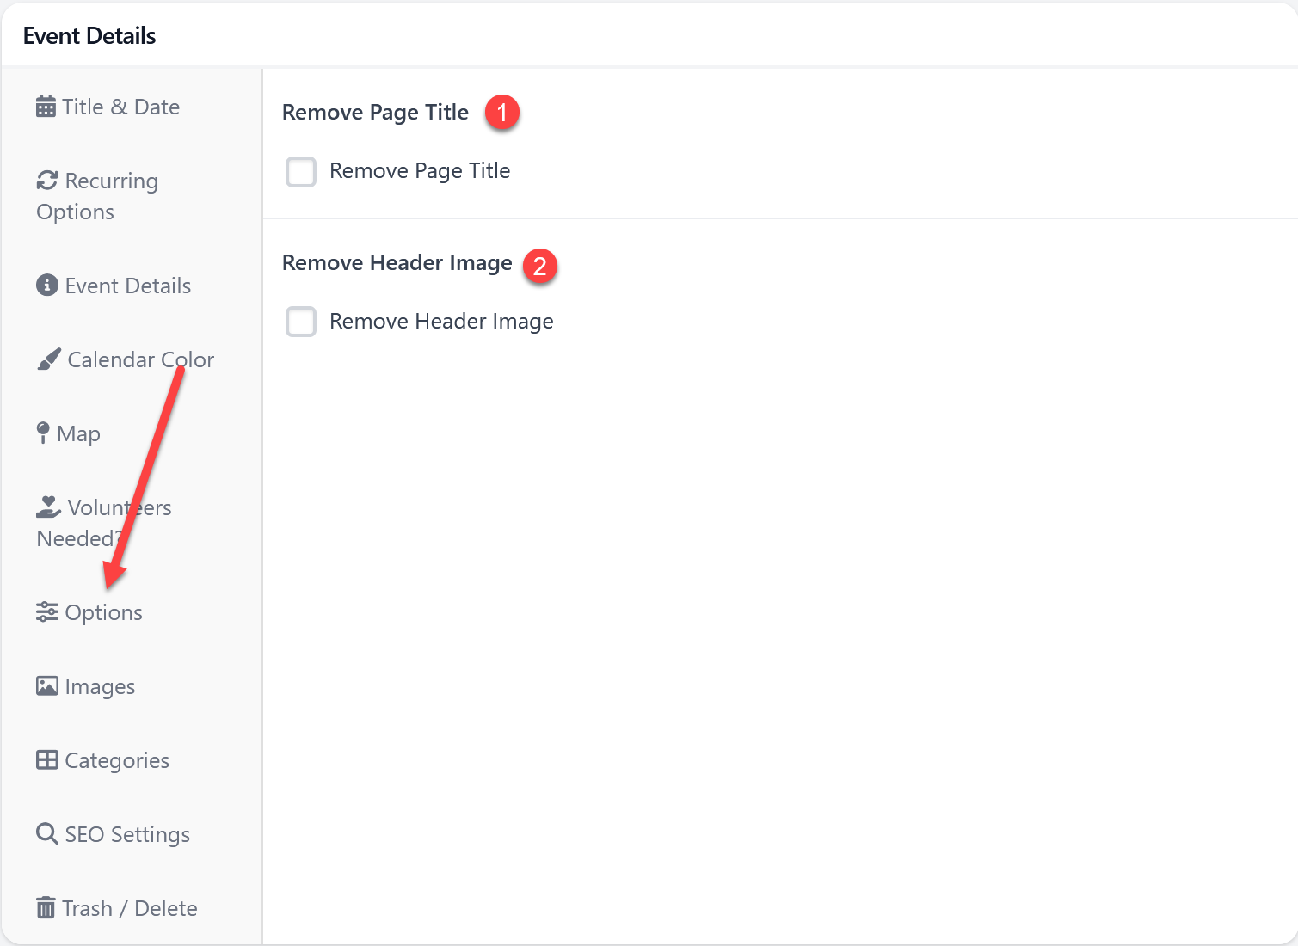The height and width of the screenshot is (946, 1298).
Task: Open the Trash / Delete section
Action: 129,908
